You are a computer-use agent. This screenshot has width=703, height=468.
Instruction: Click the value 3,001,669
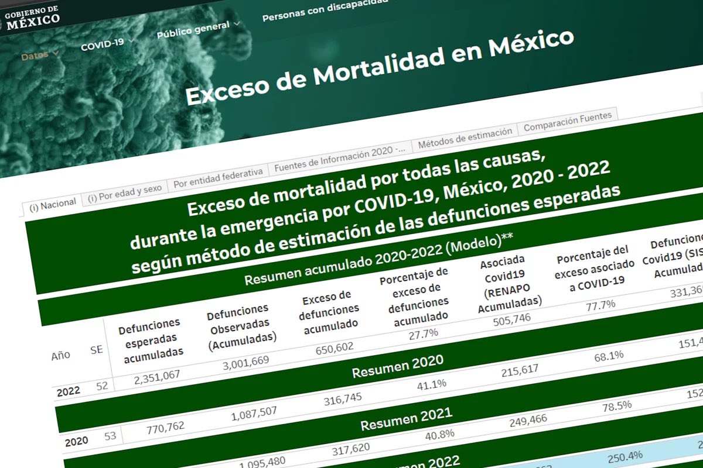point(246,364)
